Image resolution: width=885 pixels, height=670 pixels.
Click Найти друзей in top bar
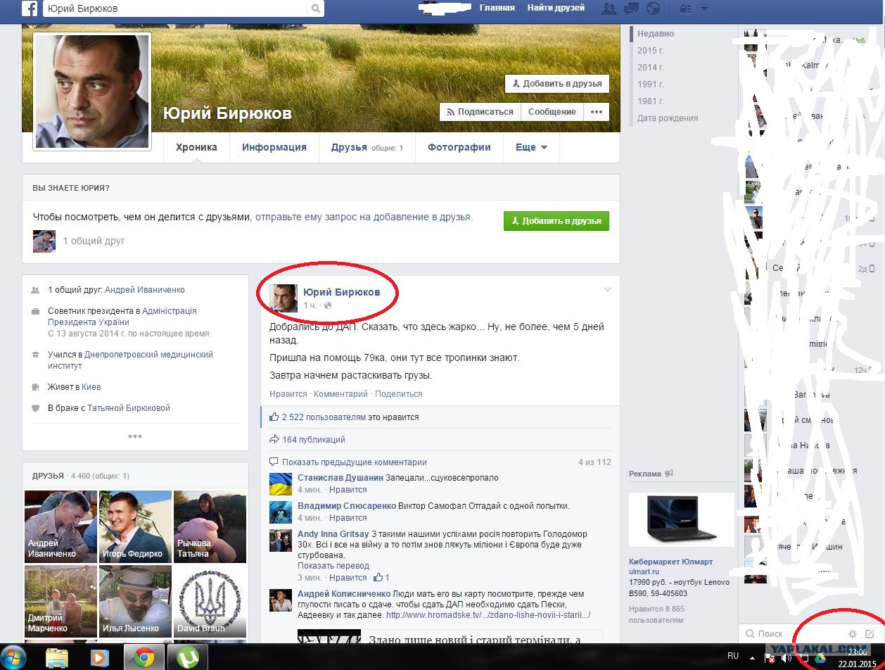tap(556, 8)
